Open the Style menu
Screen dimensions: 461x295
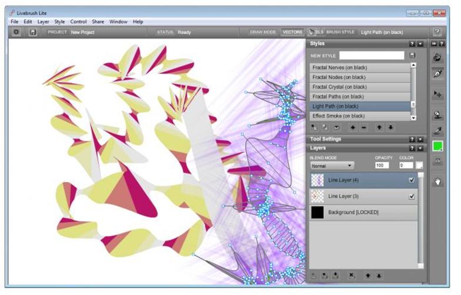[60, 21]
